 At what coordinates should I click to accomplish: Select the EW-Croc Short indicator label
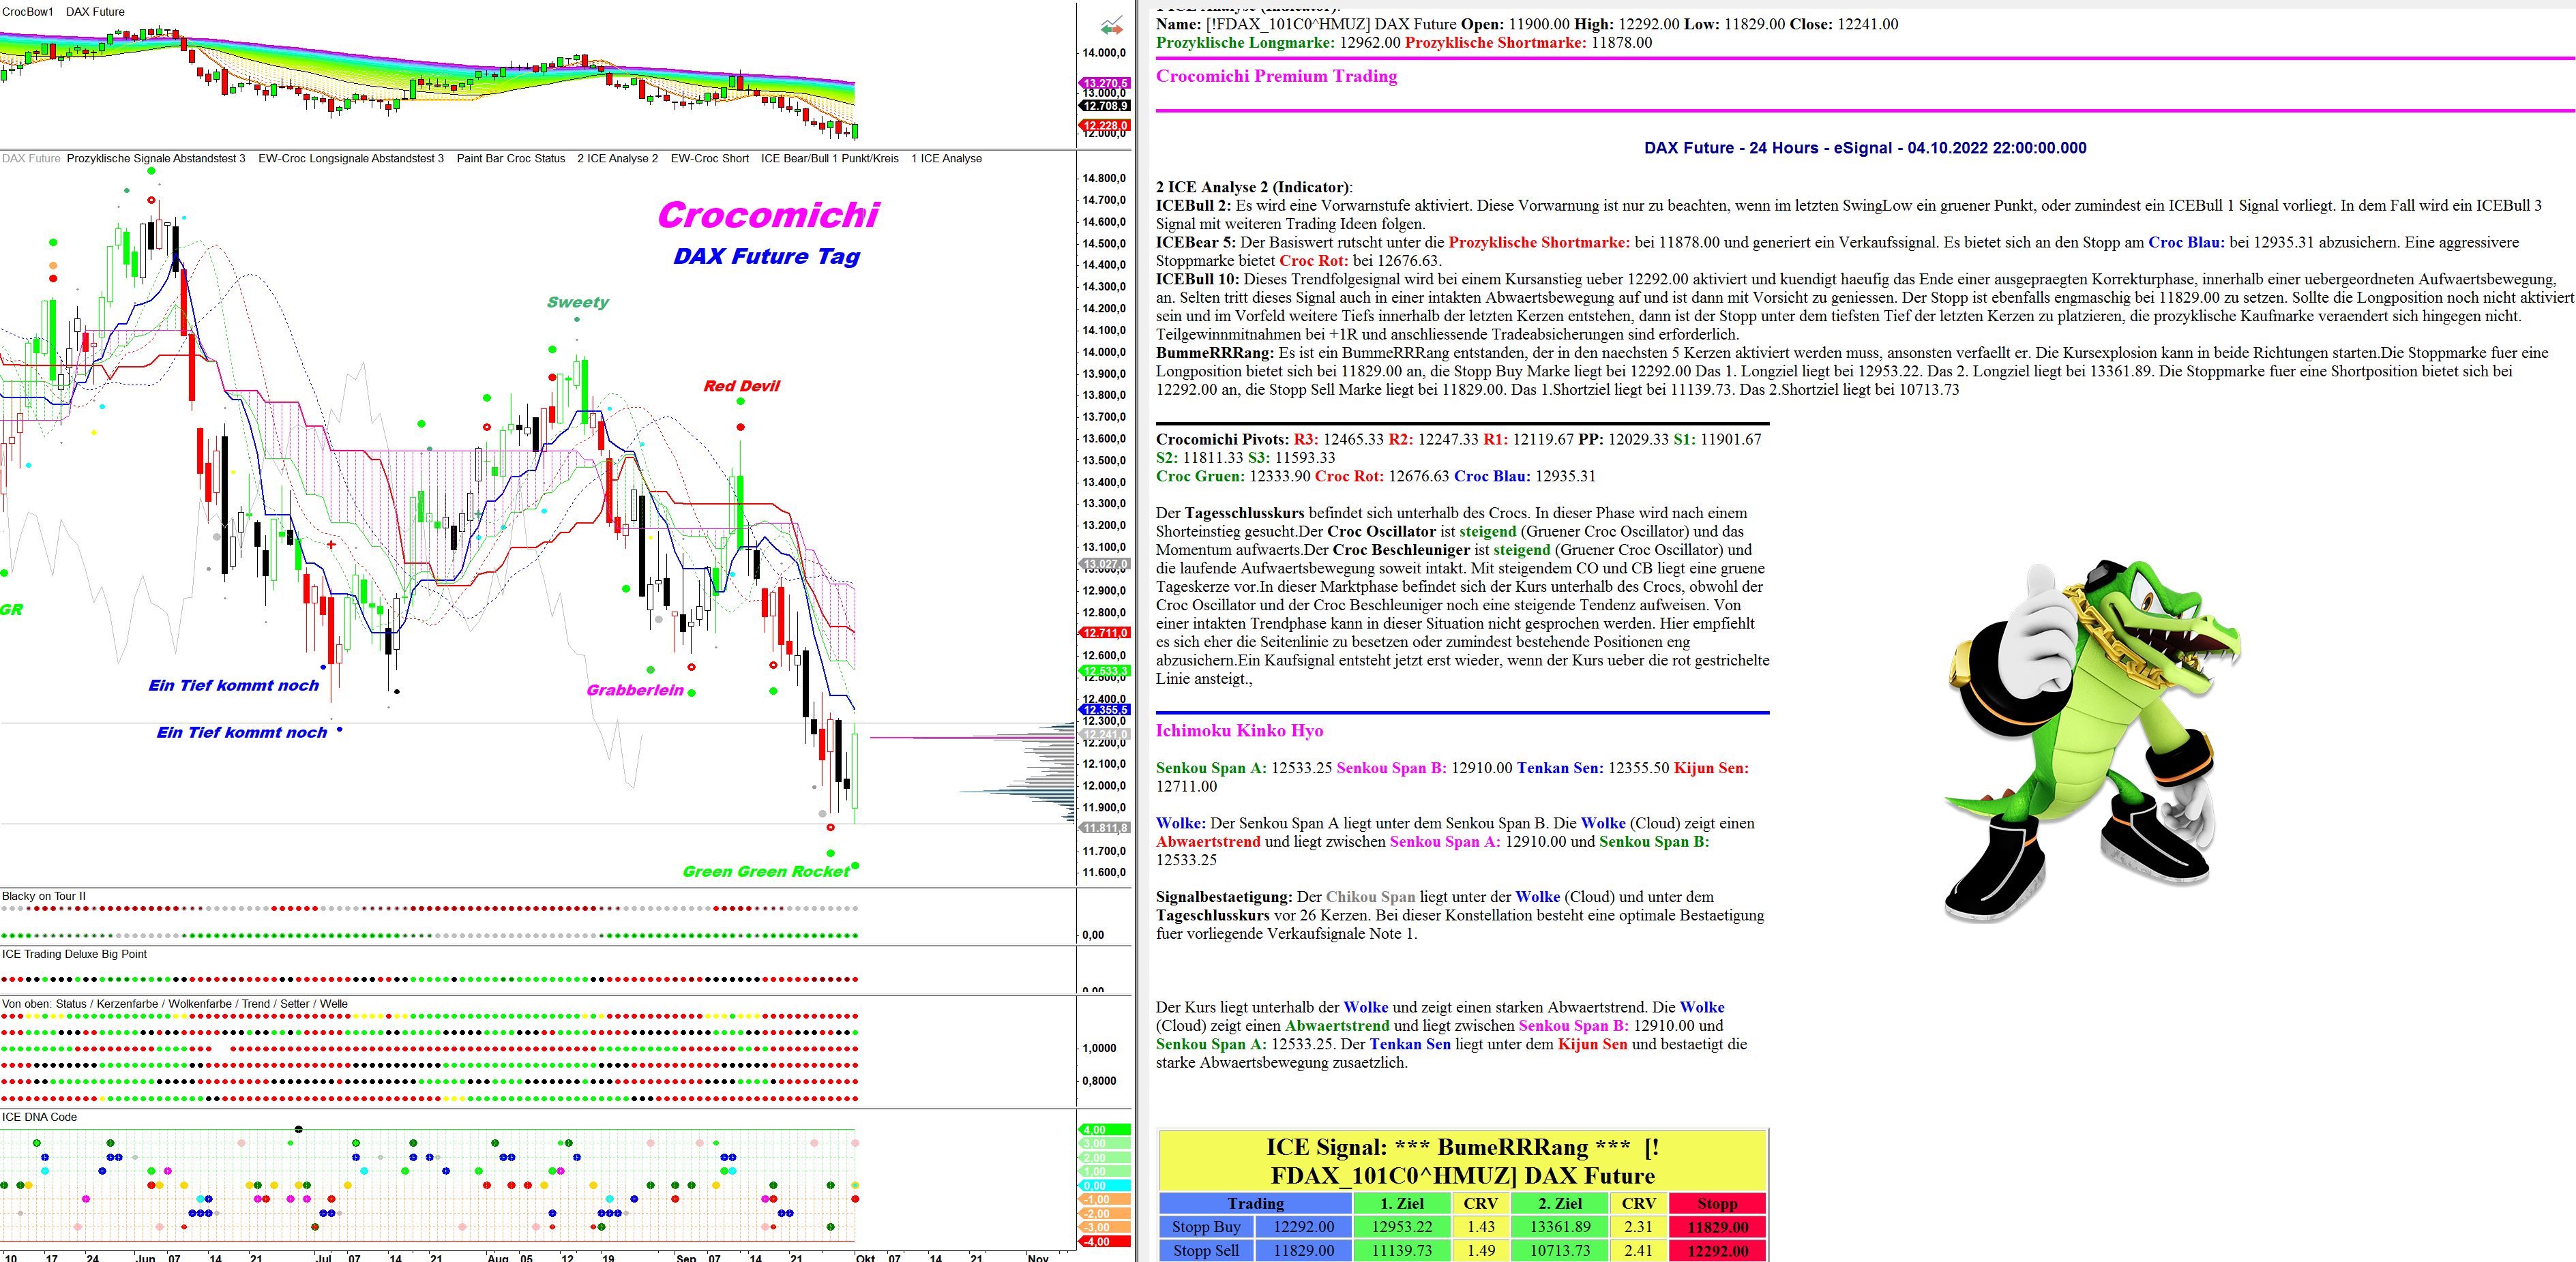click(x=709, y=158)
